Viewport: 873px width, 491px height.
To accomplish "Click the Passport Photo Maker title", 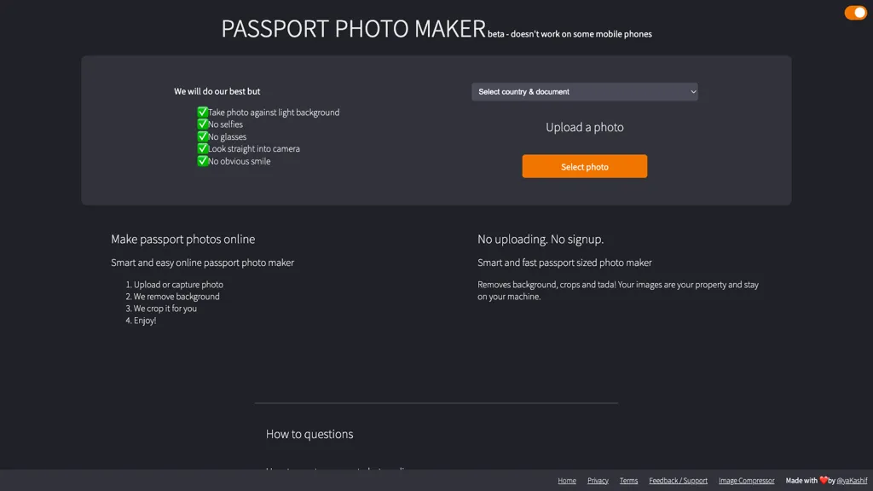I will tap(353, 29).
